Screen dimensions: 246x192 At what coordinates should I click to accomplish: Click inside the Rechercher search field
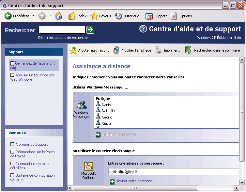pos(62,30)
